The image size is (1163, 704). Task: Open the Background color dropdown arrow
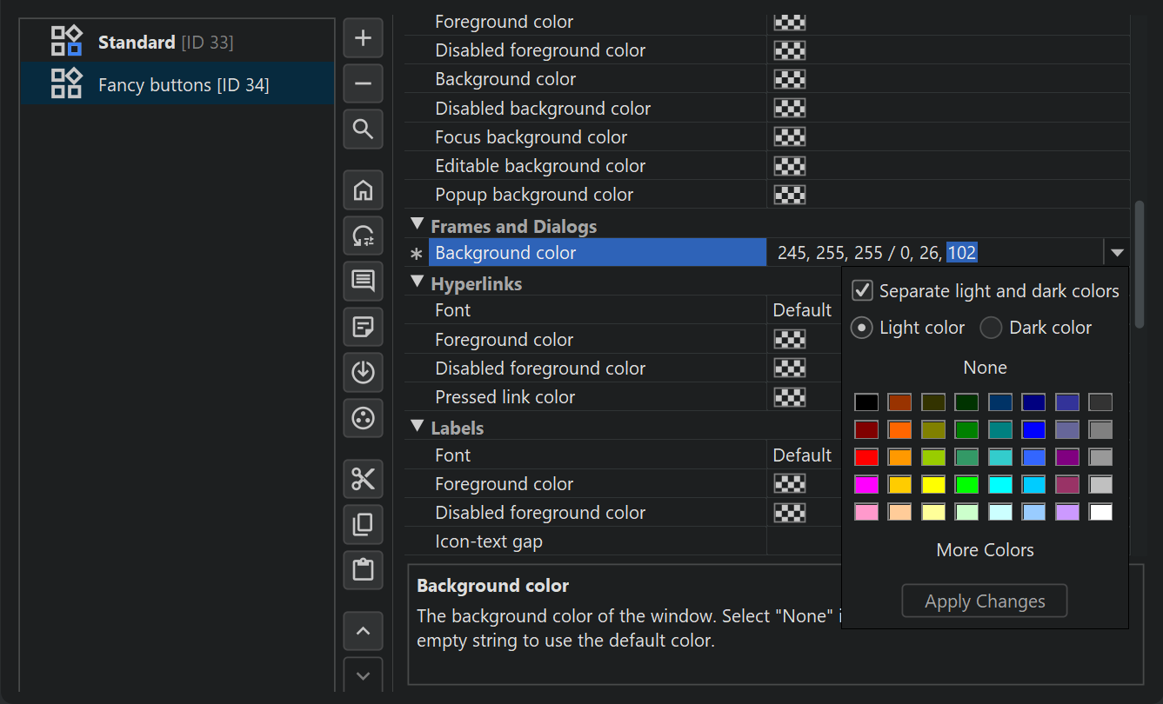click(1117, 253)
